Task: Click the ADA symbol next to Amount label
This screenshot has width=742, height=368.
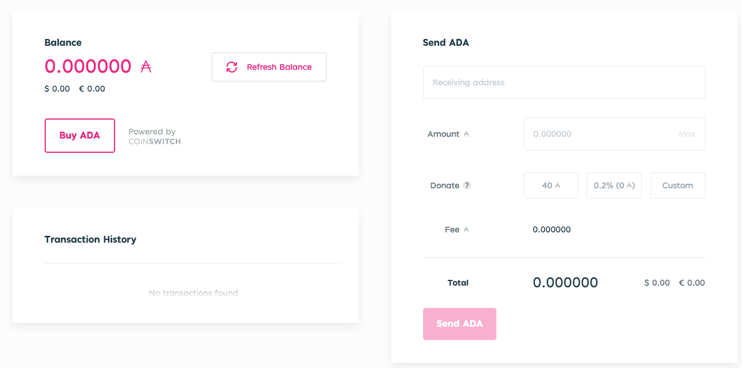Action: point(466,134)
